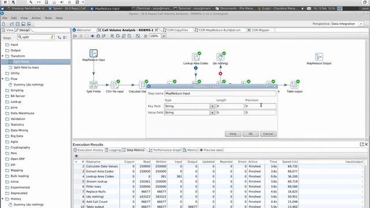Open the Performance Graph tab
370x208 pixels.
pos(165,150)
